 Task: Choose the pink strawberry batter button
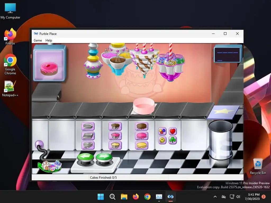pyautogui.click(x=115, y=136)
